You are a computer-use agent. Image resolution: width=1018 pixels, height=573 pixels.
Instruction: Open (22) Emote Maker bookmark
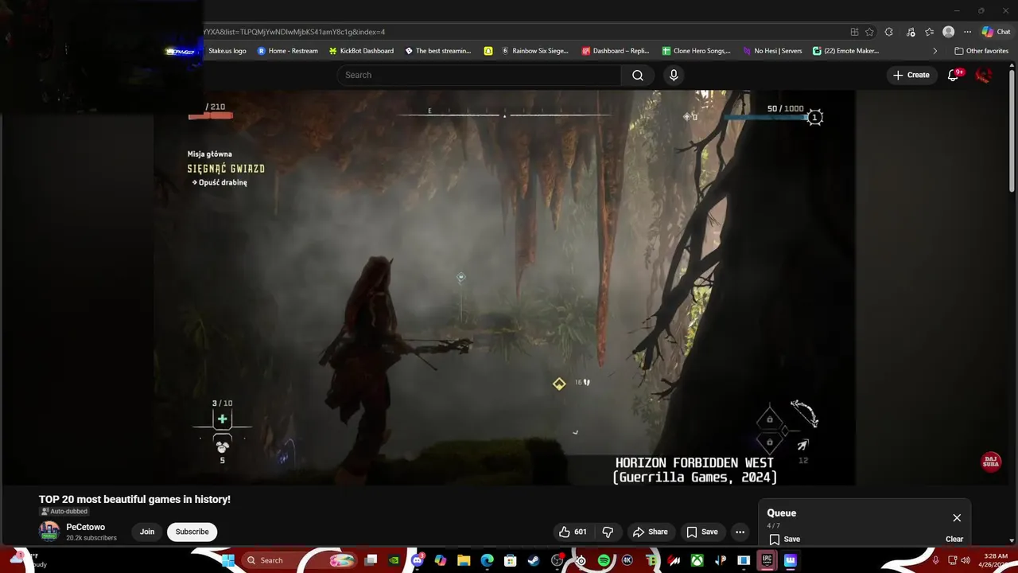tap(845, 51)
